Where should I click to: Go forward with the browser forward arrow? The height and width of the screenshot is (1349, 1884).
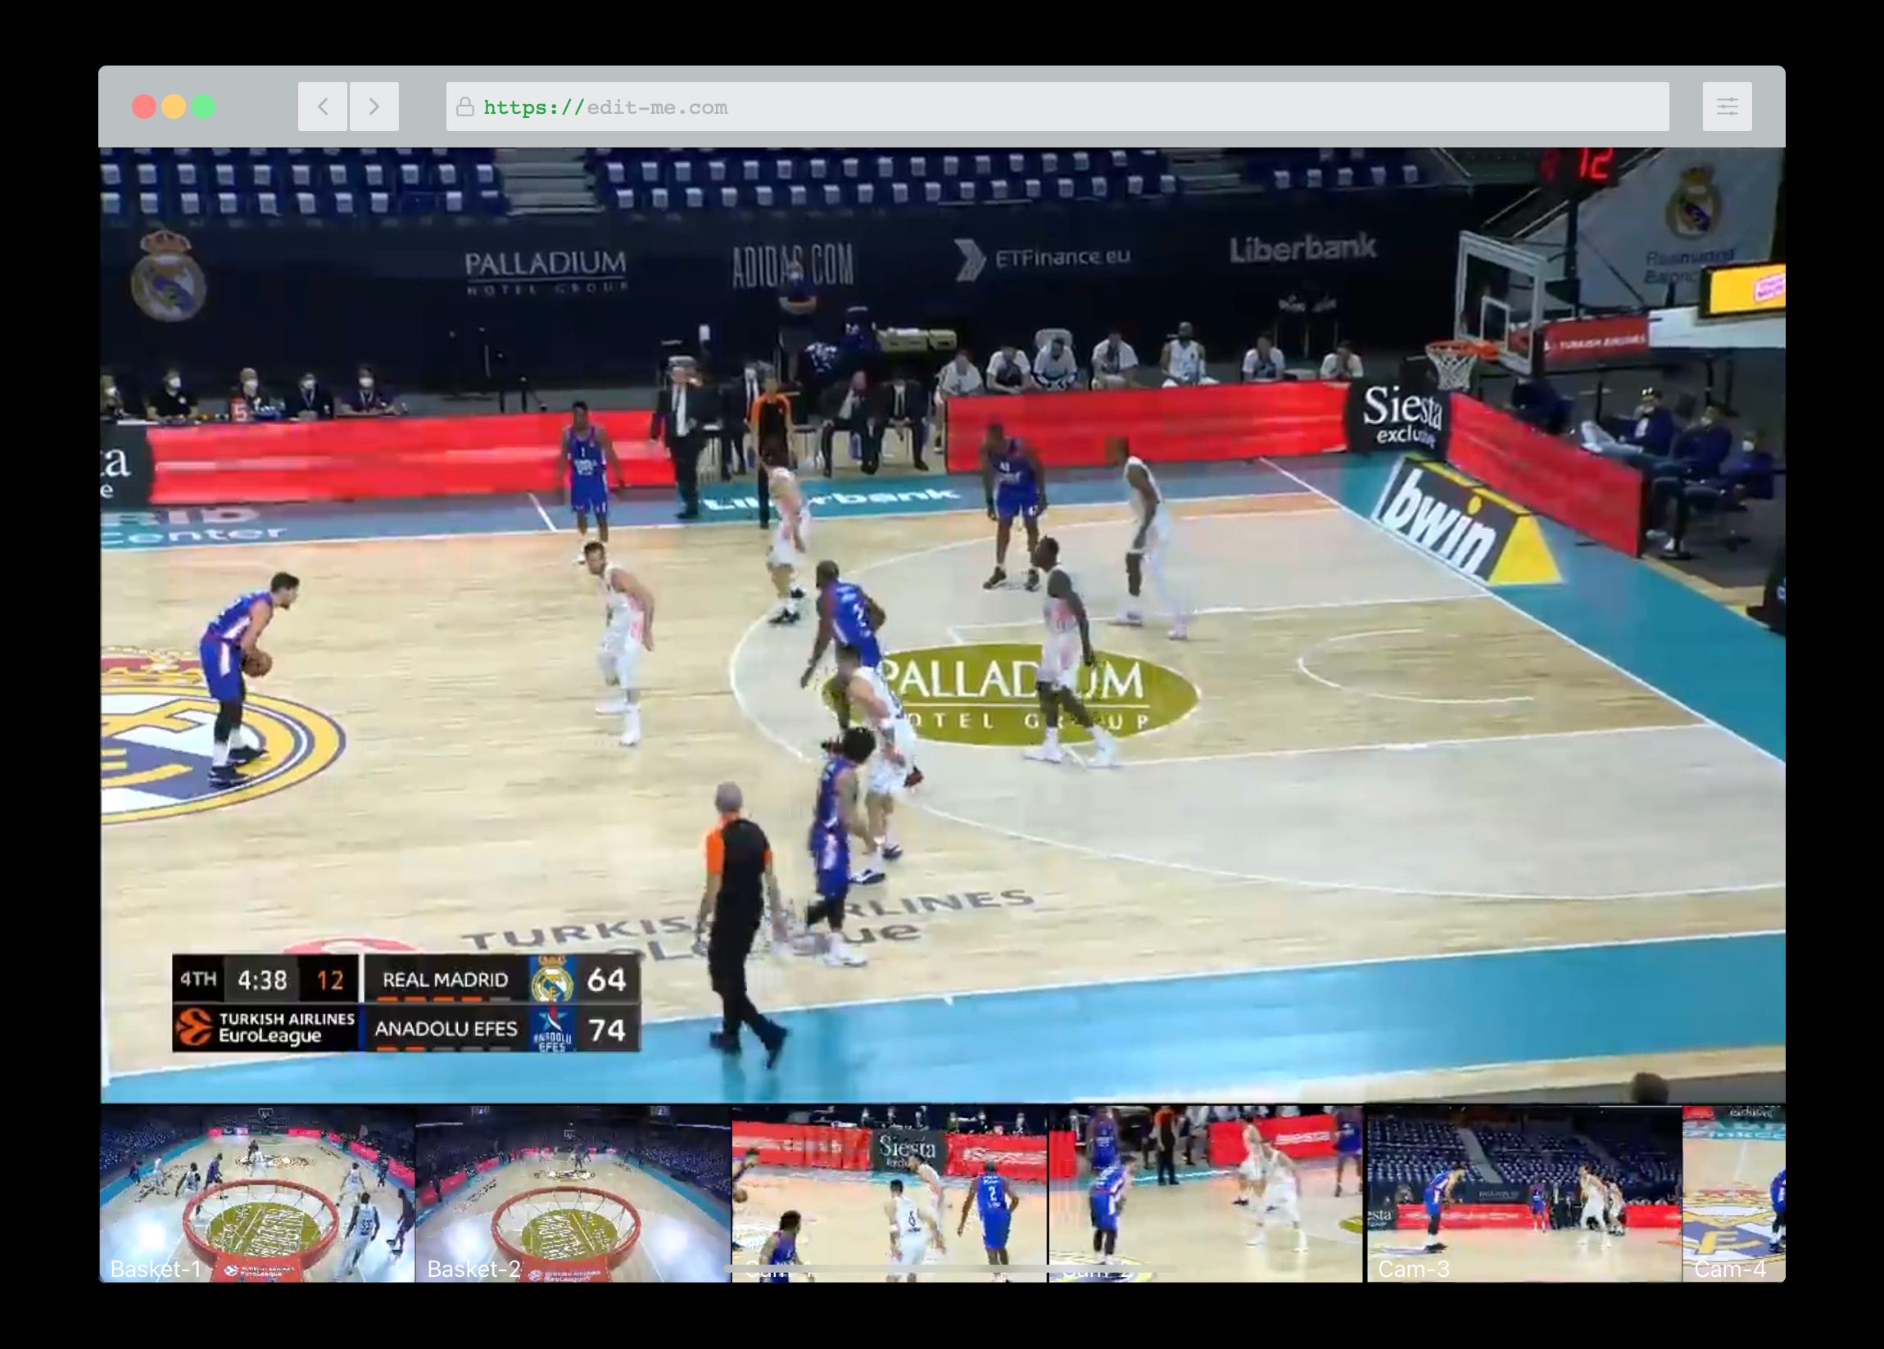point(374,106)
